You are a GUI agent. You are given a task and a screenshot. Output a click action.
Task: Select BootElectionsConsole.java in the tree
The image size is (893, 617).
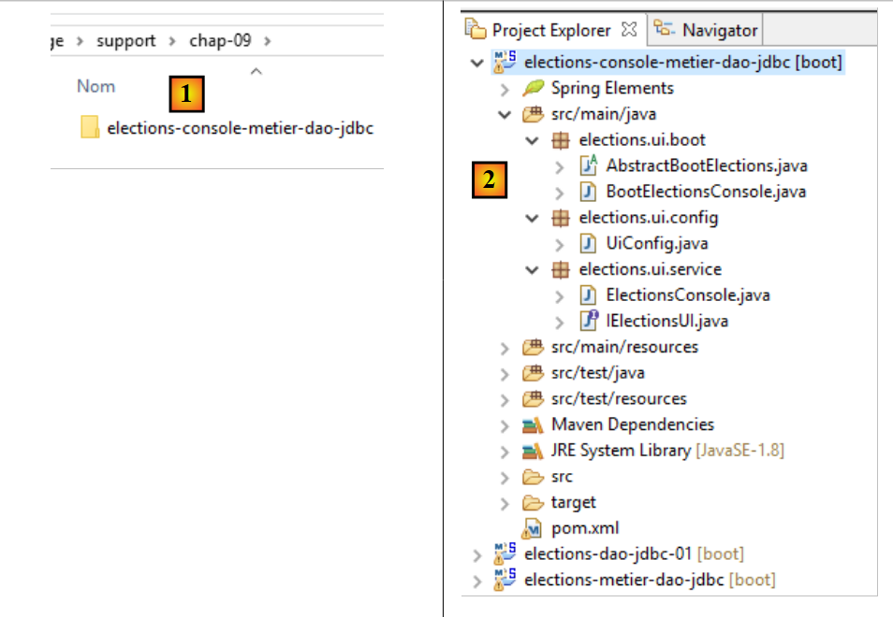pyautogui.click(x=706, y=192)
